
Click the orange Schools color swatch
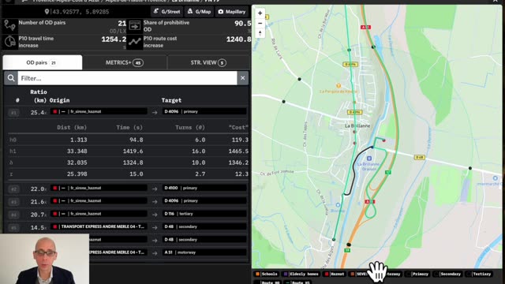click(x=258, y=274)
